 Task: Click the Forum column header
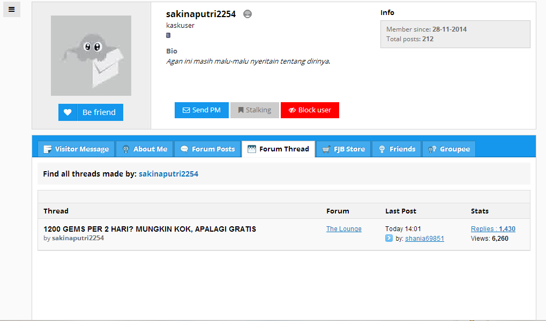(x=338, y=211)
